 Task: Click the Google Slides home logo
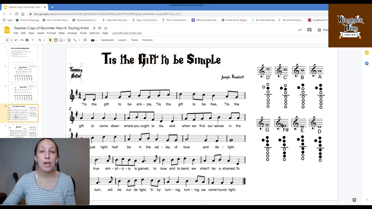(x=7, y=30)
